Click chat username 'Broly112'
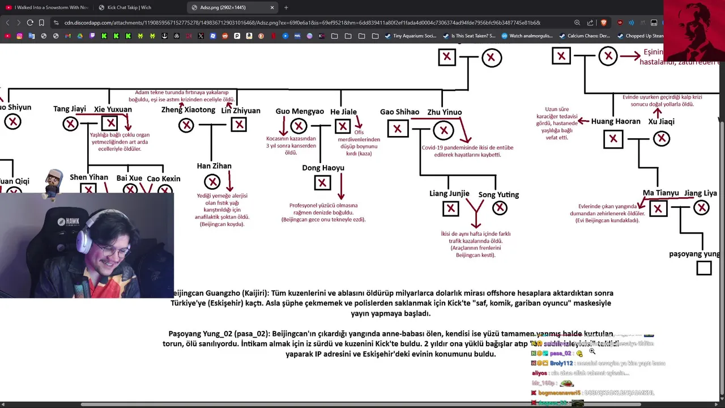 click(560, 363)
